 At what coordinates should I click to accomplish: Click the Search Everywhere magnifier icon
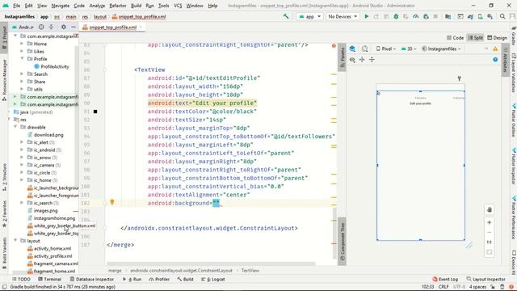point(502,16)
